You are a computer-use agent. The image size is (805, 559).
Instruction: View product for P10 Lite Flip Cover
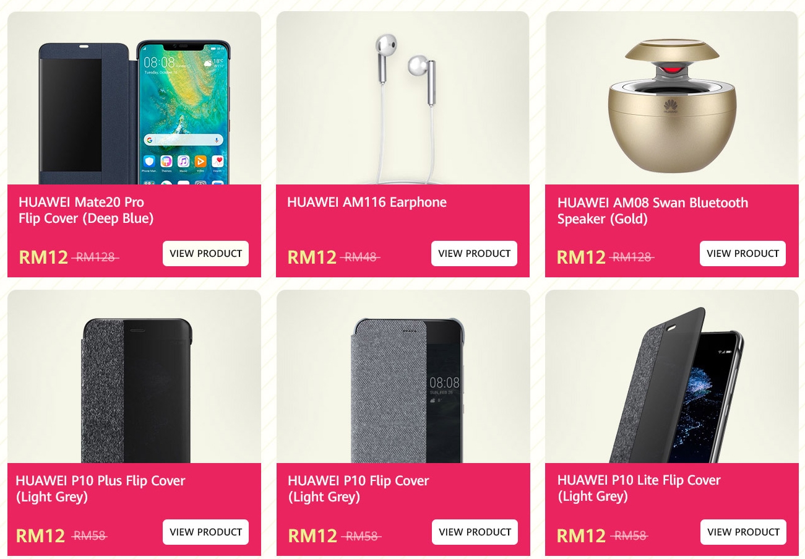point(743,532)
